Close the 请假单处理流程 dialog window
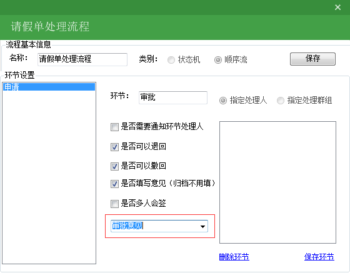 (x=337, y=7)
